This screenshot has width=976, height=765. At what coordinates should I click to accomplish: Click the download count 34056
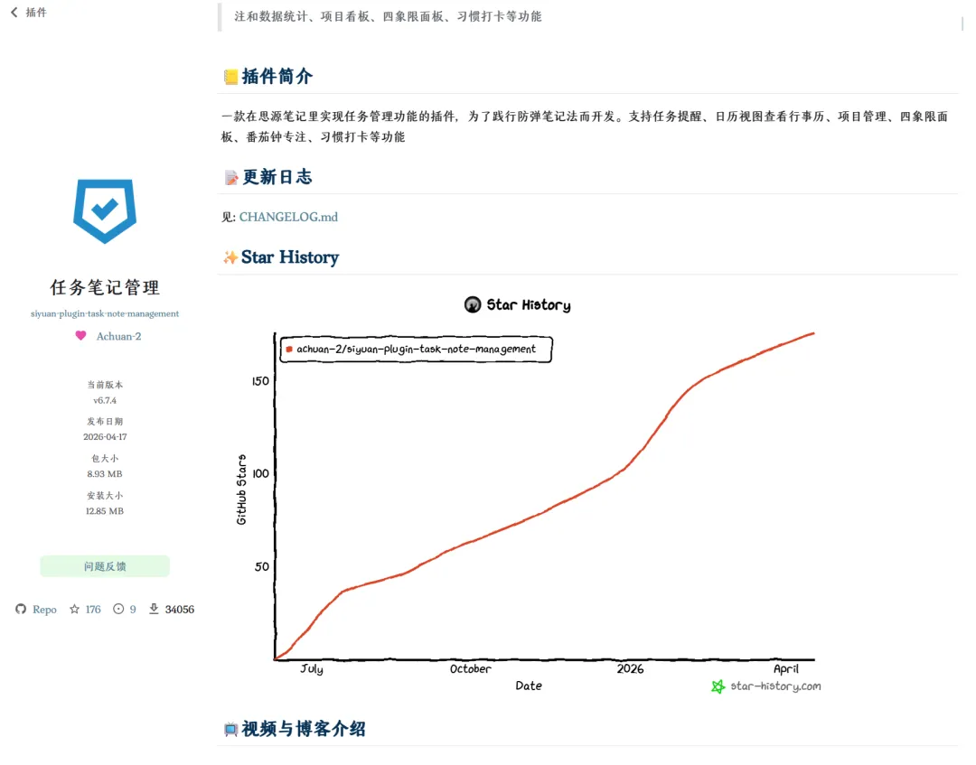(x=179, y=610)
